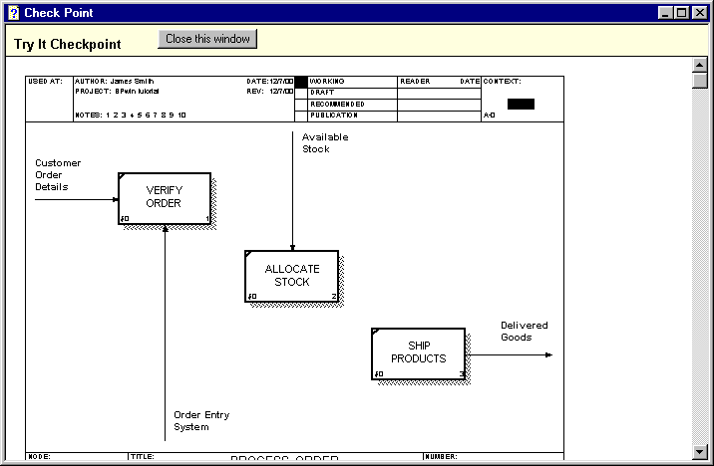Select the VERIFY ORDER activity box
The width and height of the screenshot is (714, 466).
pos(165,198)
